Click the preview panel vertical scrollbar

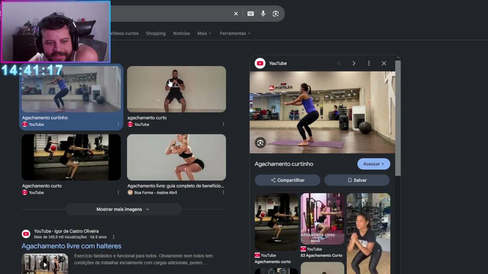(398, 118)
